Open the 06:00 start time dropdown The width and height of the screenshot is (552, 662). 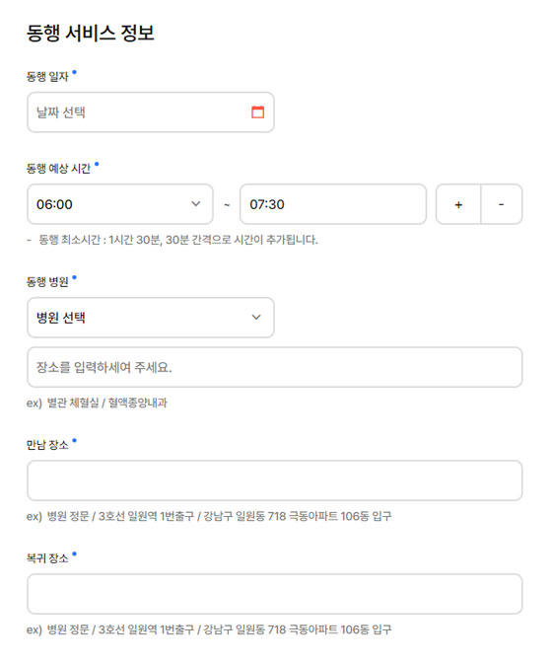[x=120, y=204]
